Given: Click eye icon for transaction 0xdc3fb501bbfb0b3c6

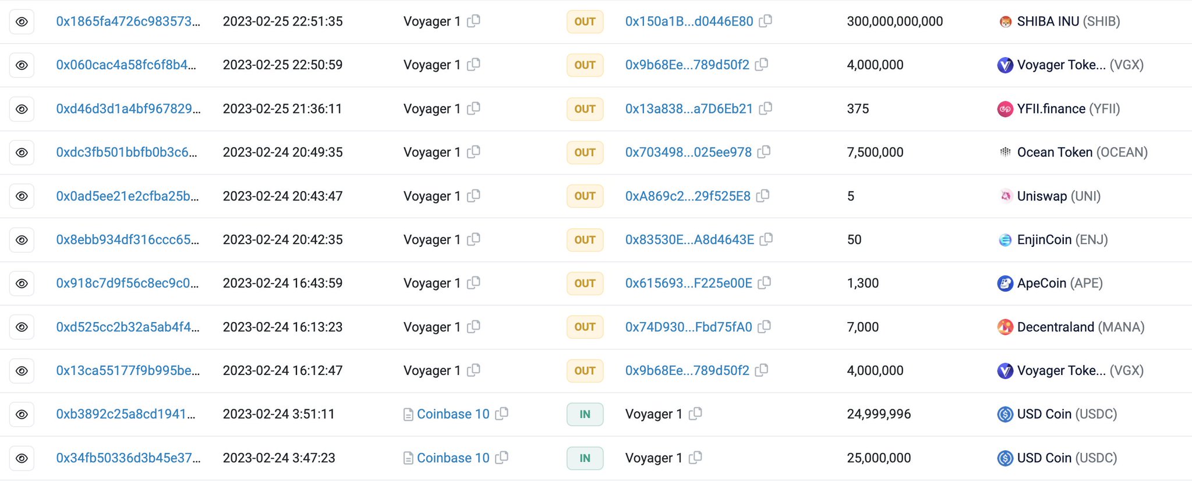Looking at the screenshot, I should click(x=22, y=153).
